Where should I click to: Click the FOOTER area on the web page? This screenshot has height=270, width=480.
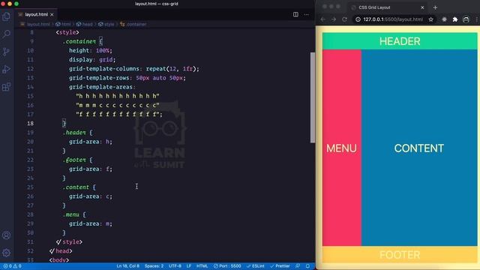pyautogui.click(x=400, y=254)
